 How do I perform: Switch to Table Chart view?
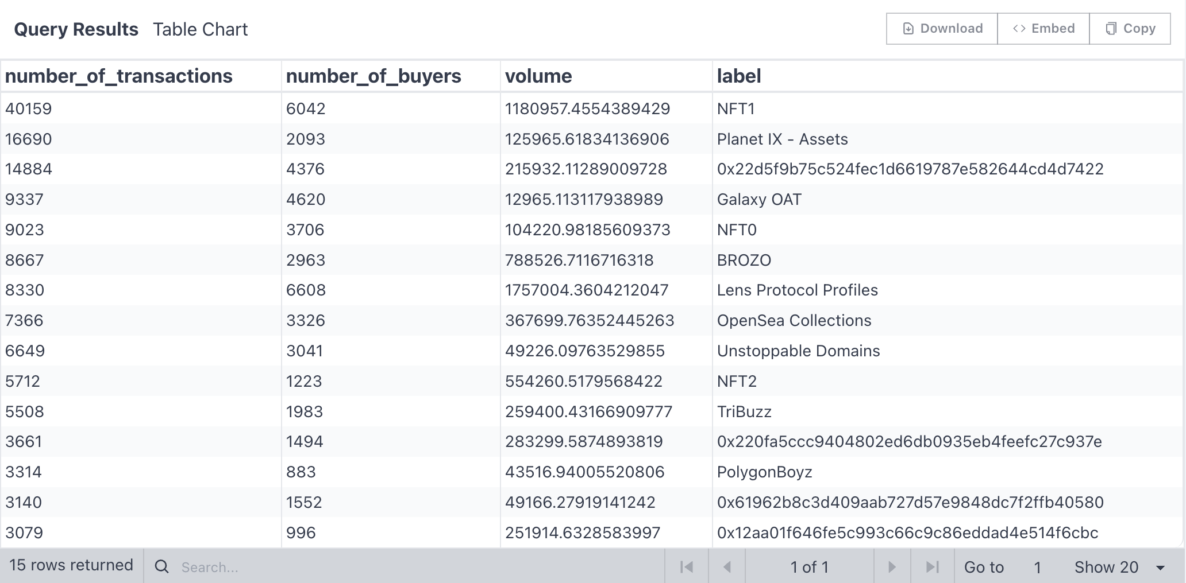(x=200, y=29)
